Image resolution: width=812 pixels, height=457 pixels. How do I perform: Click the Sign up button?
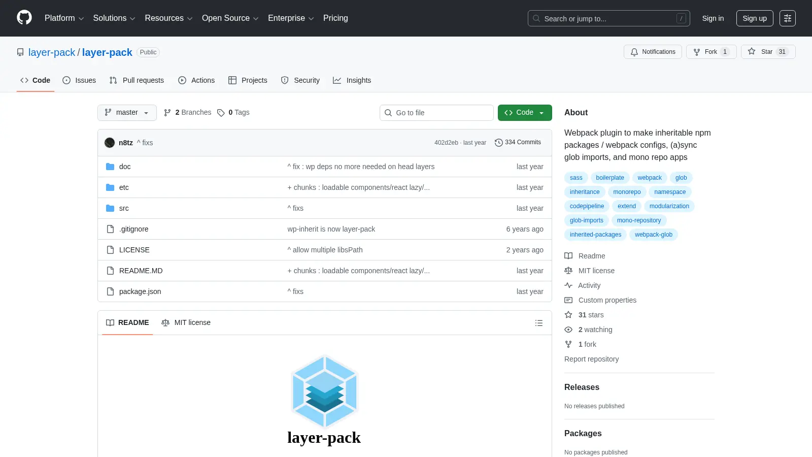pos(755,18)
